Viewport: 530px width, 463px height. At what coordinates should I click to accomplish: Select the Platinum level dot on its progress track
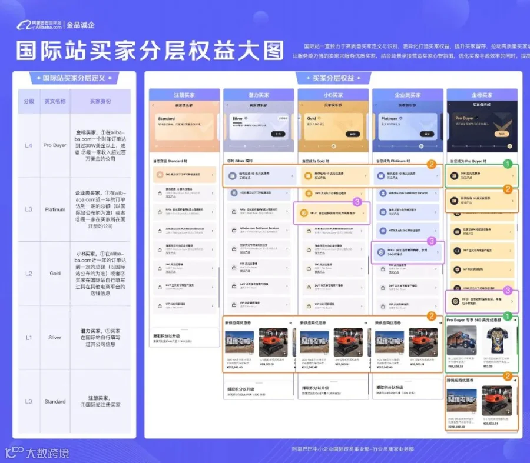coord(421,146)
